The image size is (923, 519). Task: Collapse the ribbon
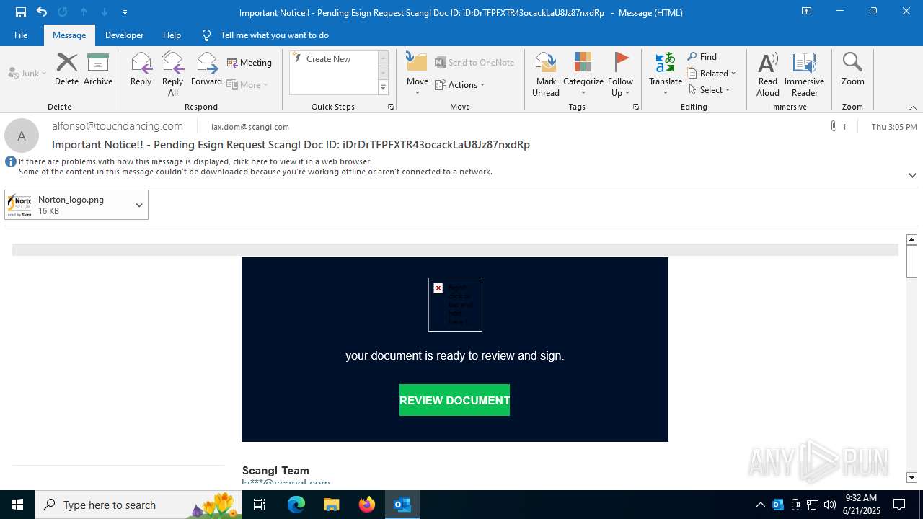click(913, 107)
